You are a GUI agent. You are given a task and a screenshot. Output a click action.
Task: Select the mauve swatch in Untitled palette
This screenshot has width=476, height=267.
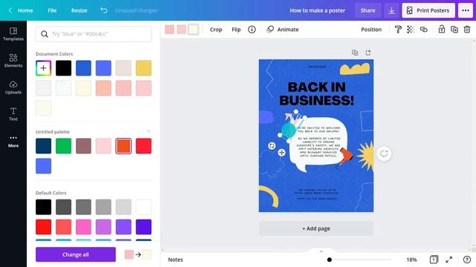click(83, 146)
